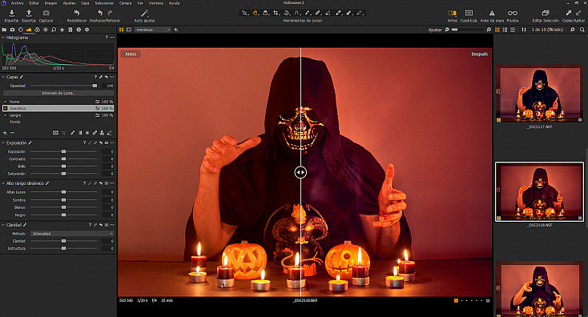Collapse the Alto rango dinámico panel
This screenshot has width=588, height=317.
[3, 183]
